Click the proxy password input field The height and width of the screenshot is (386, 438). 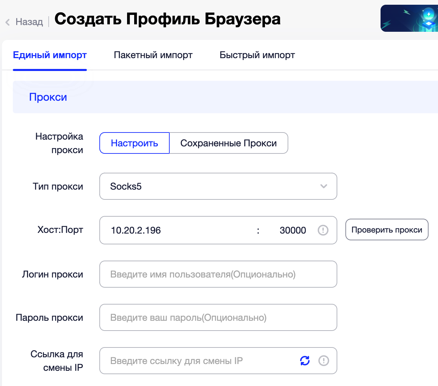pos(218,317)
